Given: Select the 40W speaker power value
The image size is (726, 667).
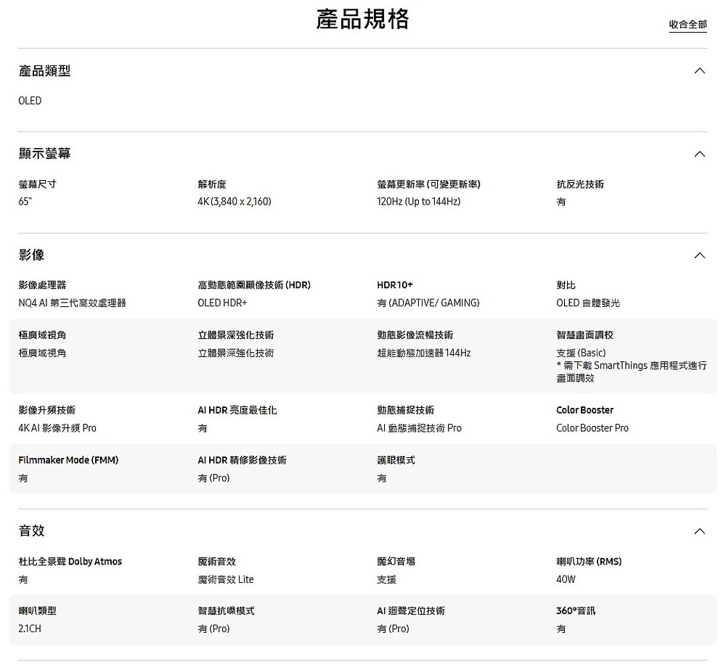Looking at the screenshot, I should 566,579.
